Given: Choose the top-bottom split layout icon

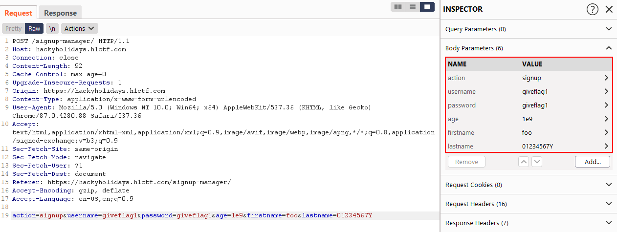Looking at the screenshot, I should point(413,7).
